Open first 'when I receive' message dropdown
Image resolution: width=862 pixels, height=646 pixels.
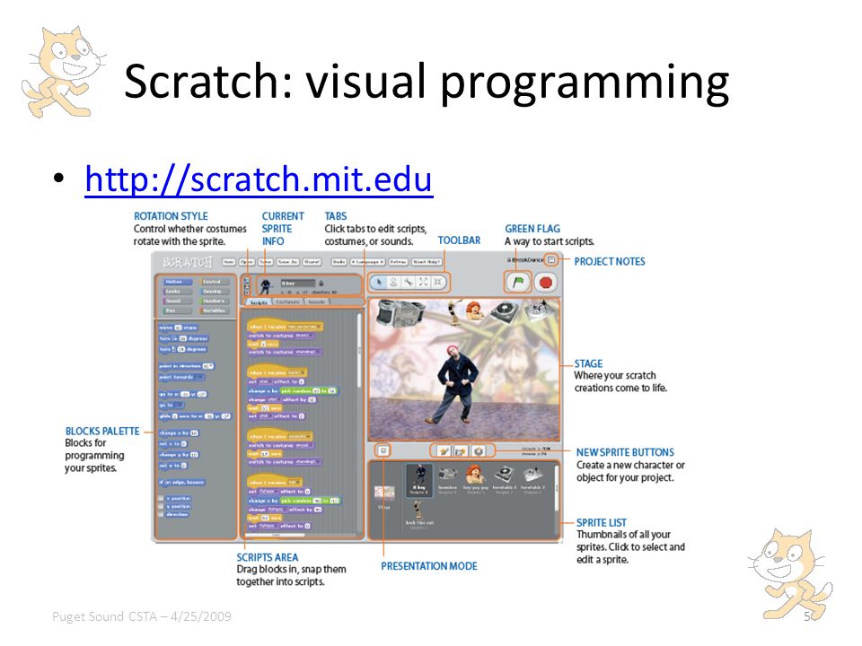coord(304,327)
